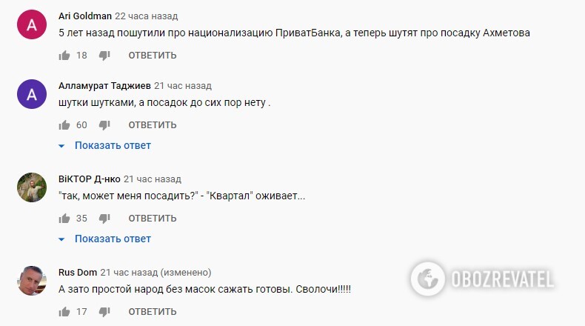The height and width of the screenshot is (326, 585).
Task: Show replies under ВіКТОР Д-нко's comment
Action: coord(112,239)
